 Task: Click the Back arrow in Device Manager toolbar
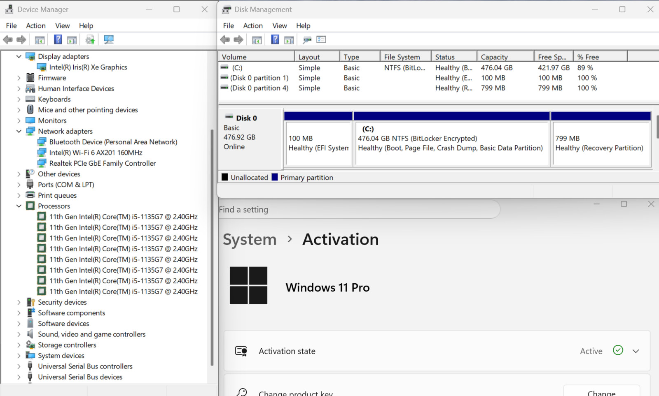[x=7, y=39]
